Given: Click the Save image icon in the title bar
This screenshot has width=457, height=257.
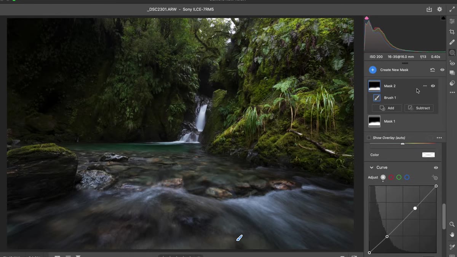Looking at the screenshot, I should (x=429, y=9).
